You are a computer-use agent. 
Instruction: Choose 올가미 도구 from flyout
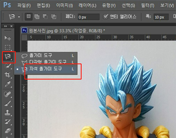tap(46, 56)
